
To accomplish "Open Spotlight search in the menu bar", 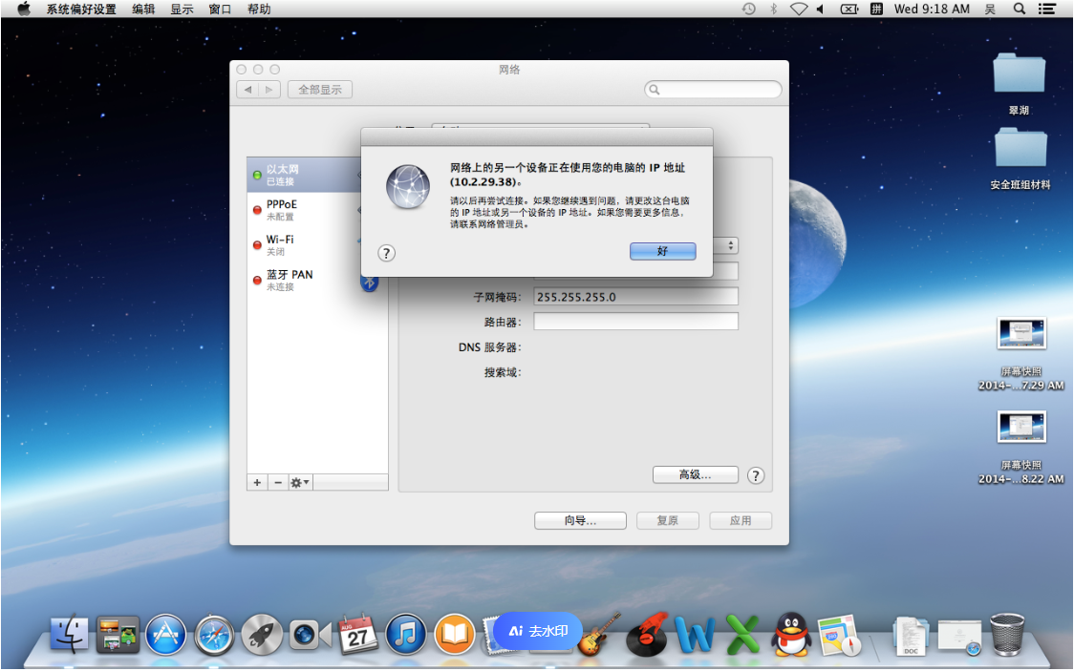I will point(1020,10).
